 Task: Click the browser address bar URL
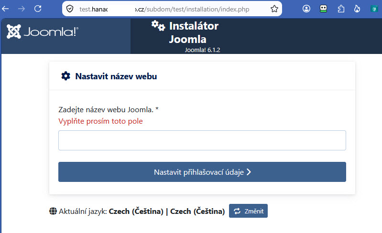click(x=164, y=9)
